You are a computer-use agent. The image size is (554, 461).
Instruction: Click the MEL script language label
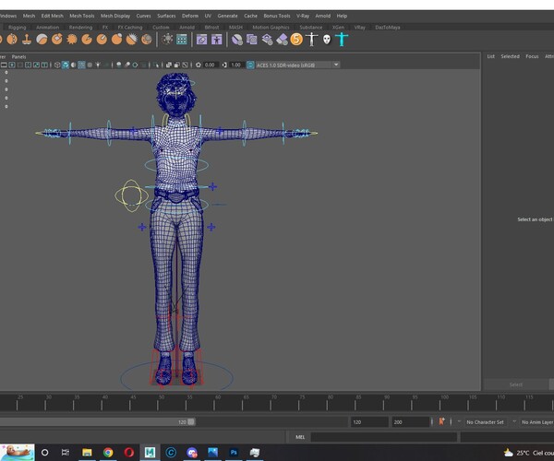click(x=300, y=437)
